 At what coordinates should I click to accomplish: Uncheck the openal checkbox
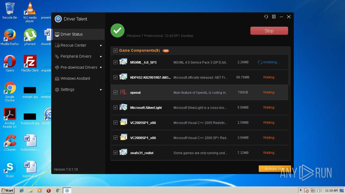115,92
